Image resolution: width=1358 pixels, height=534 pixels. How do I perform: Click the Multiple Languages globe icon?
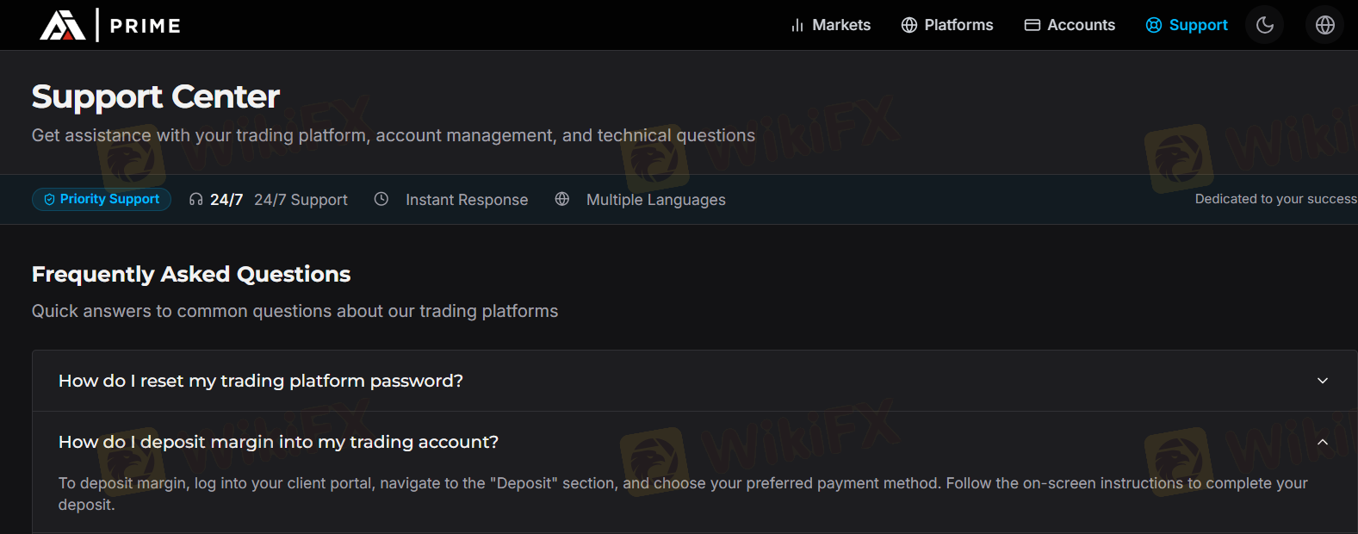tap(562, 199)
